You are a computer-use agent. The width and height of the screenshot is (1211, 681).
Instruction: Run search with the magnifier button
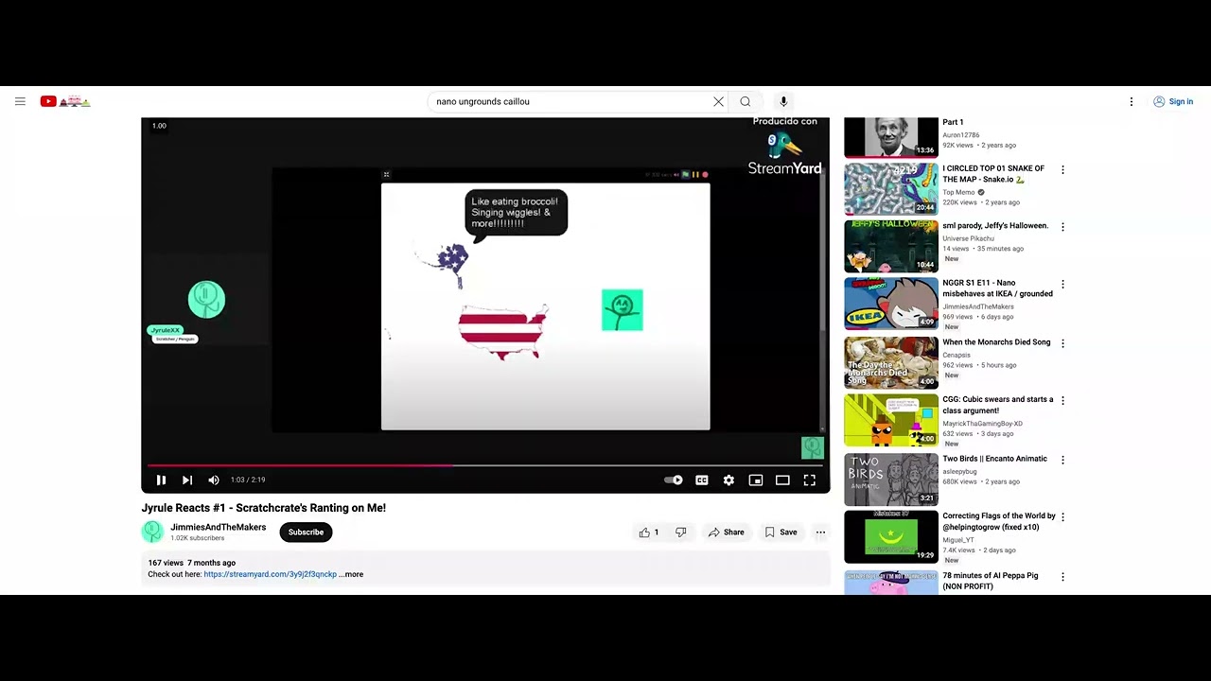click(746, 101)
